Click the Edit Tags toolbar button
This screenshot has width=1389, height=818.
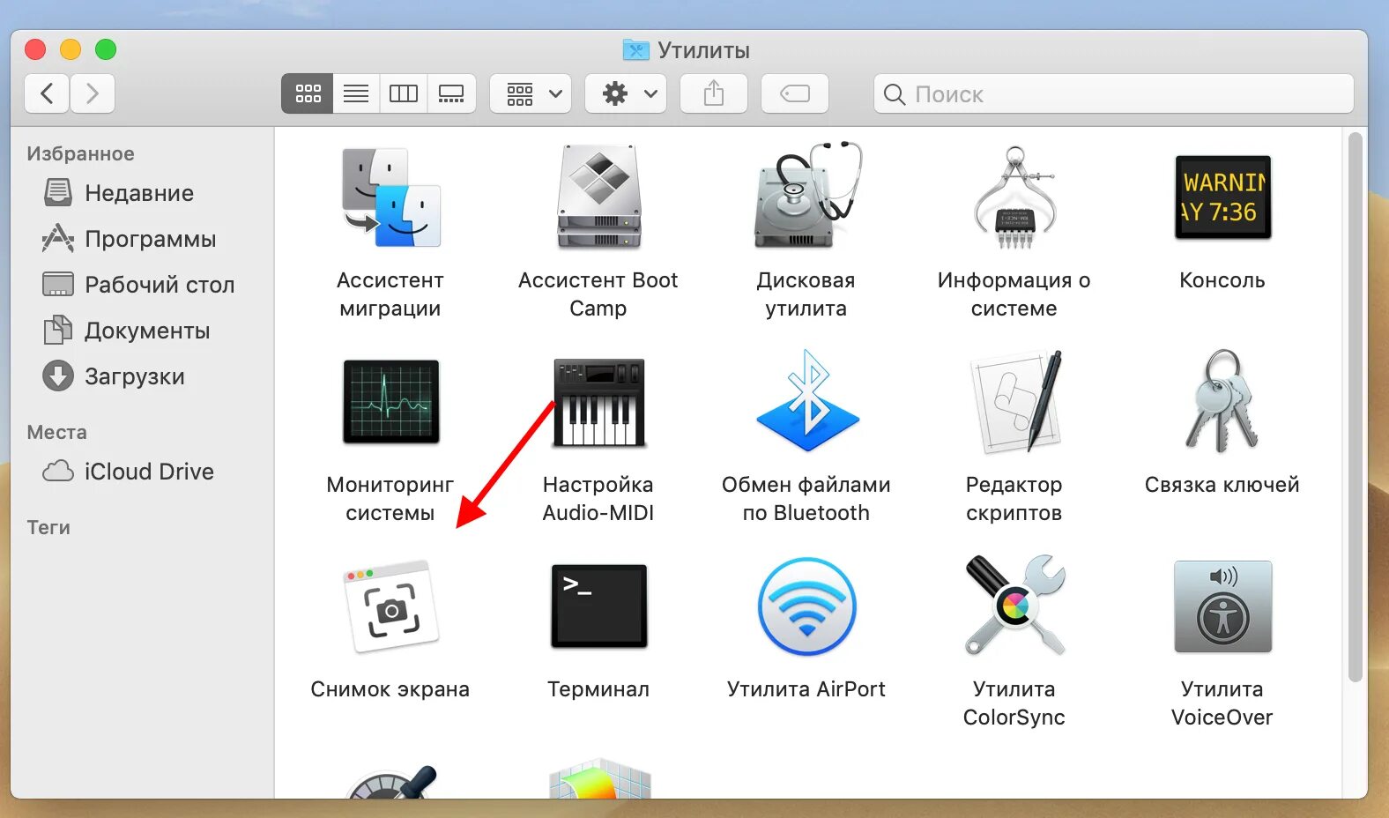(795, 93)
